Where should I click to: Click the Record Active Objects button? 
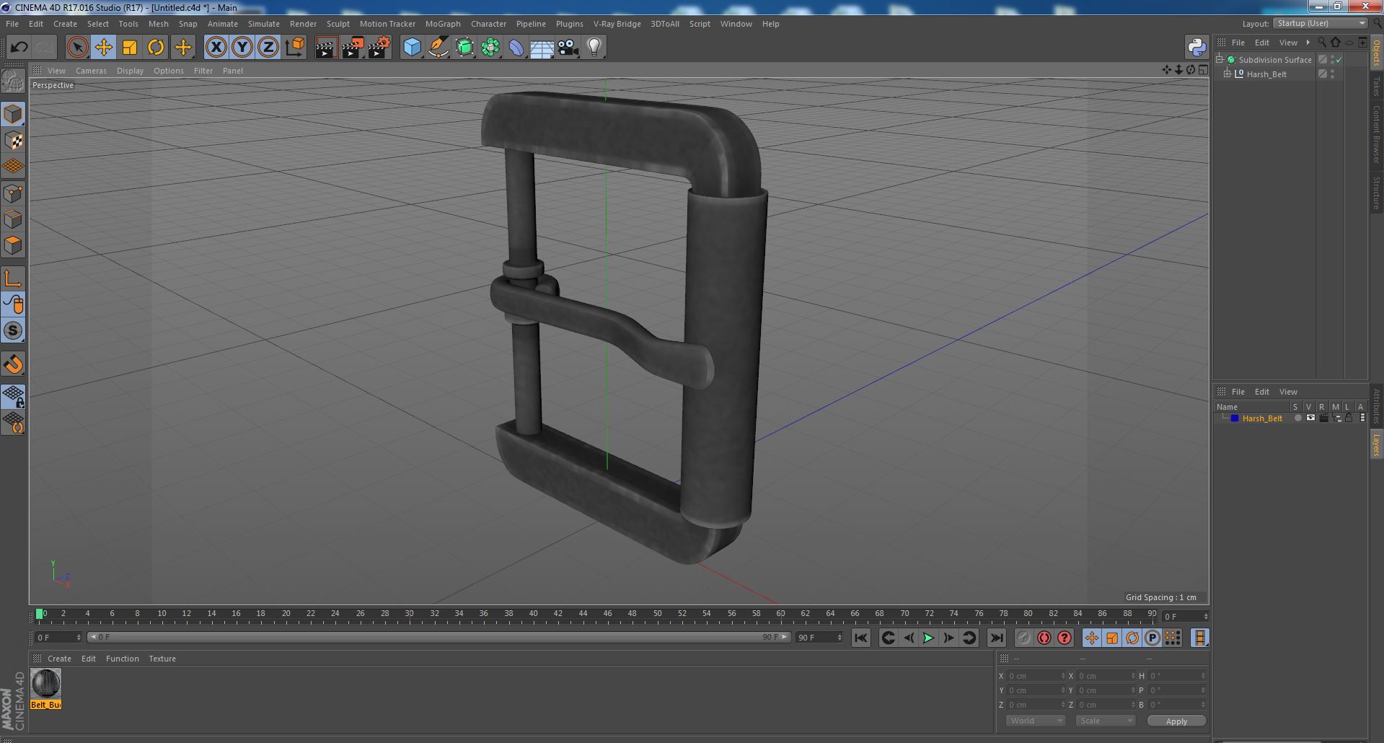1023,638
